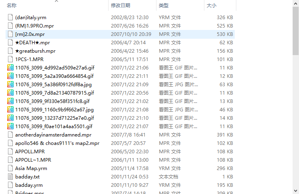Click the file icon of (dan)italy.yrm
Image resolution: width=299 pixels, height=194 pixels.
tap(10, 17)
